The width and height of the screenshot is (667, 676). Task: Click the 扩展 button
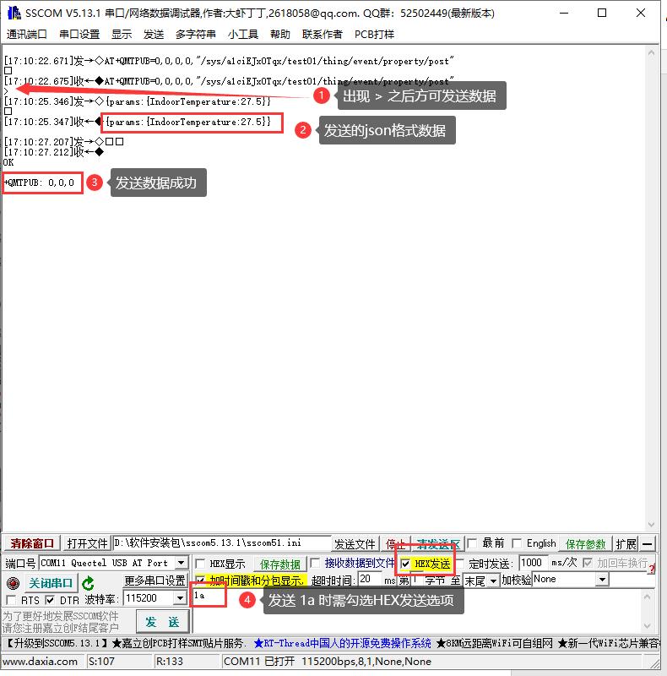point(626,543)
